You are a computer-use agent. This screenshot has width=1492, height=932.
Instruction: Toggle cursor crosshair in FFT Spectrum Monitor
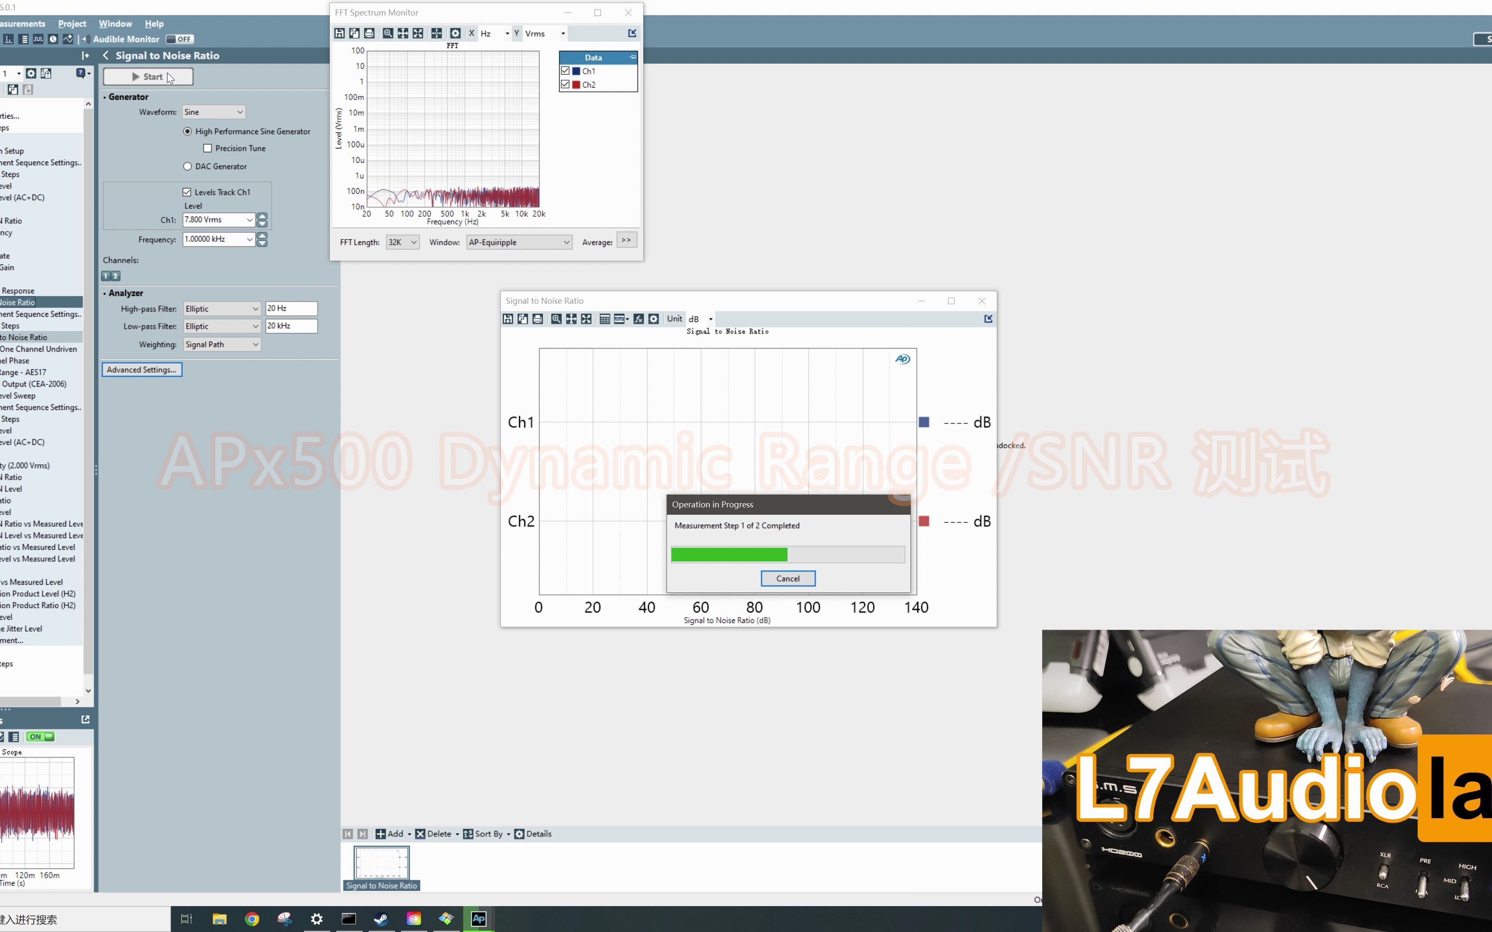coord(436,33)
